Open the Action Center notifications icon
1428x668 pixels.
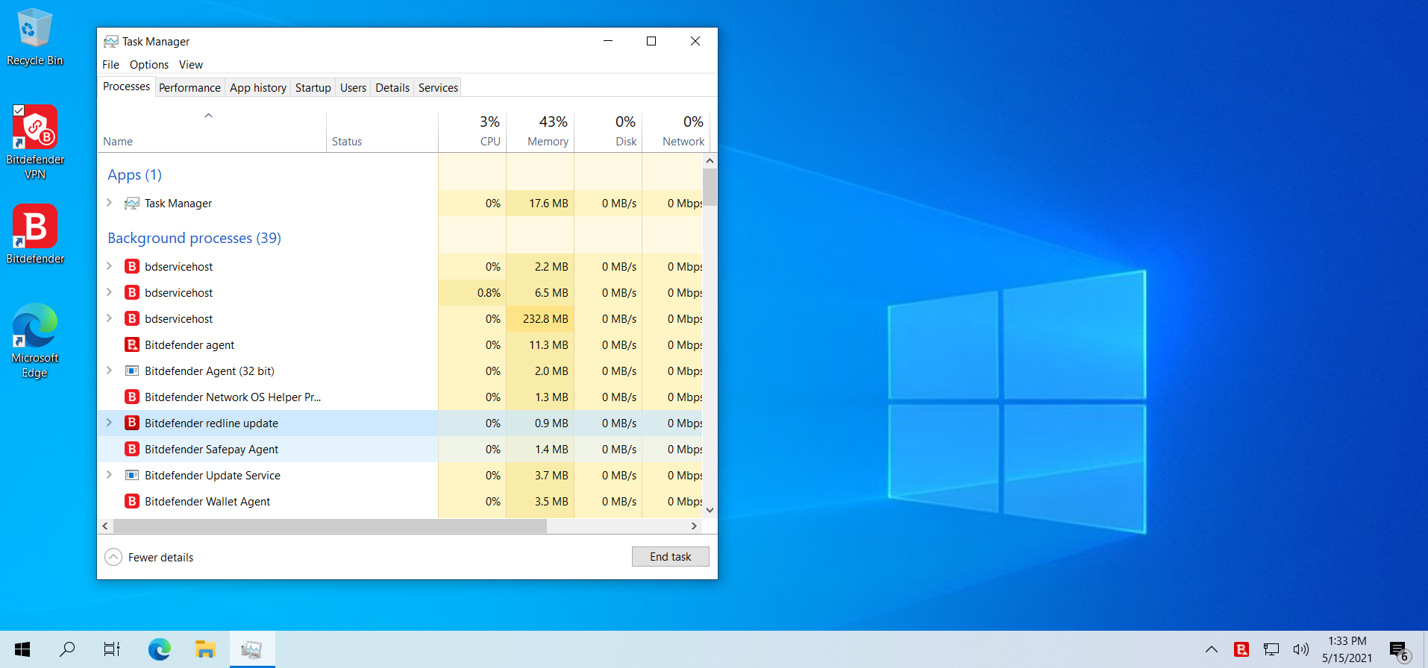pyautogui.click(x=1400, y=651)
